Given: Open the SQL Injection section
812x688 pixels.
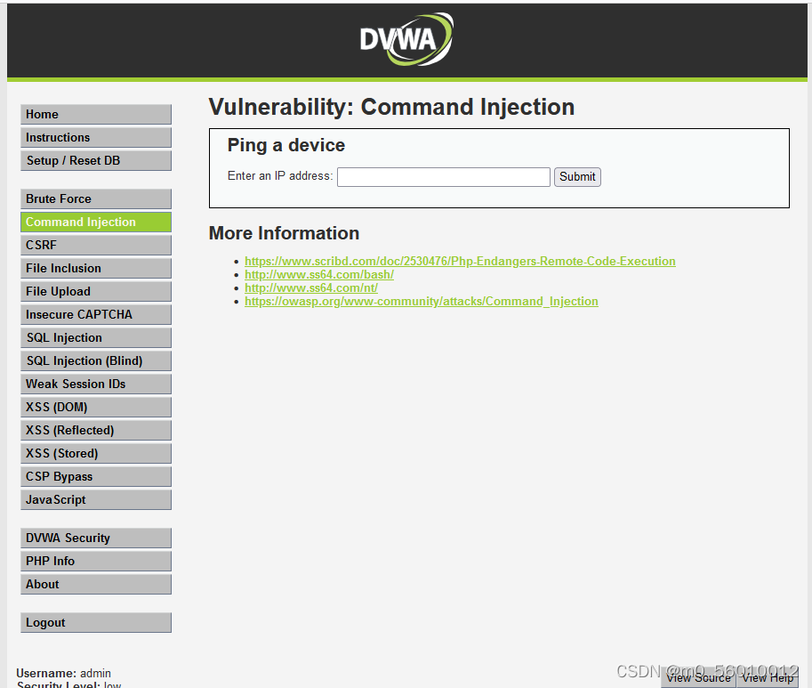Looking at the screenshot, I should (x=96, y=338).
